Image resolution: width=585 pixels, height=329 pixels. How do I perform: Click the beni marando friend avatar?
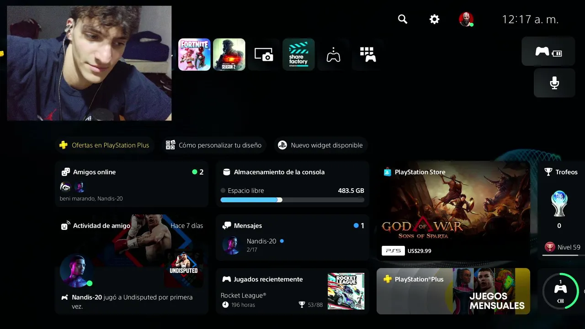pyautogui.click(x=66, y=187)
